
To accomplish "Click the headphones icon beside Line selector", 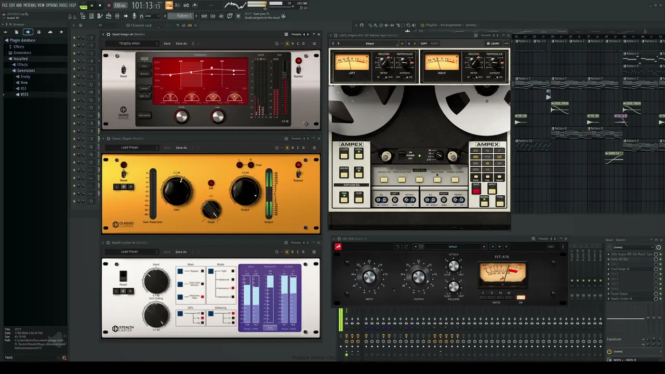I will (141, 16).
